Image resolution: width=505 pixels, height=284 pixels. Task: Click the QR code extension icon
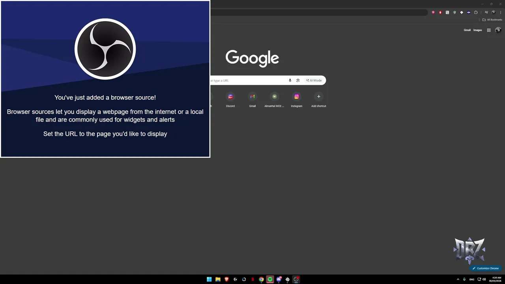tap(447, 12)
